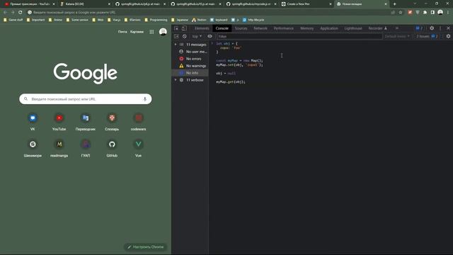Select the No warnings filter row
Image resolution: width=453 pixels, height=255 pixels.
coord(190,66)
